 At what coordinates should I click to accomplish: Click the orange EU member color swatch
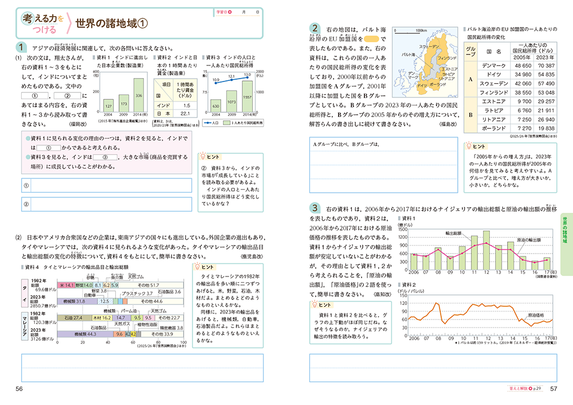point(371,39)
